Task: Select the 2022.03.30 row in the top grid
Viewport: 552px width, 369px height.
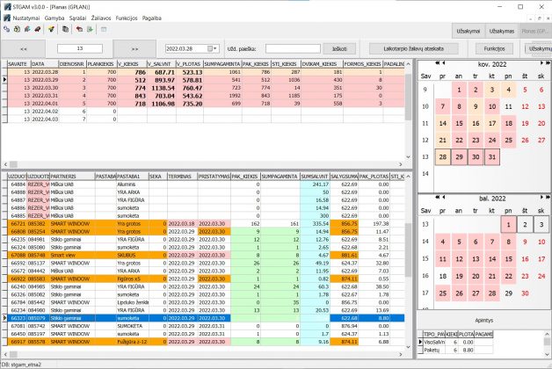Action: (x=43, y=88)
